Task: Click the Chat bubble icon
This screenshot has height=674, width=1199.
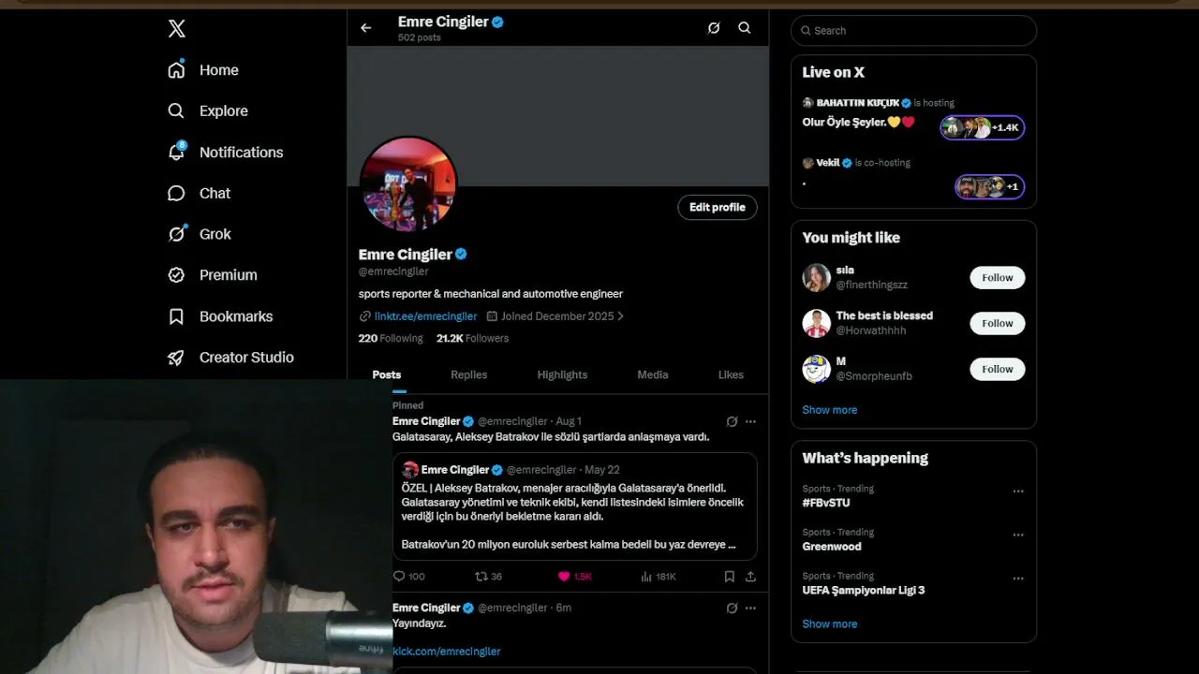Action: pyautogui.click(x=176, y=193)
